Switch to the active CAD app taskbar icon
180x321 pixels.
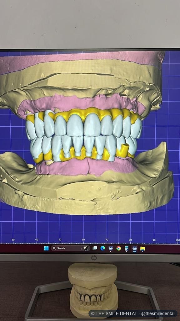134,248
